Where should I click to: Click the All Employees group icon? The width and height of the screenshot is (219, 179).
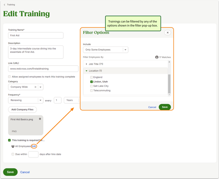point(13,146)
